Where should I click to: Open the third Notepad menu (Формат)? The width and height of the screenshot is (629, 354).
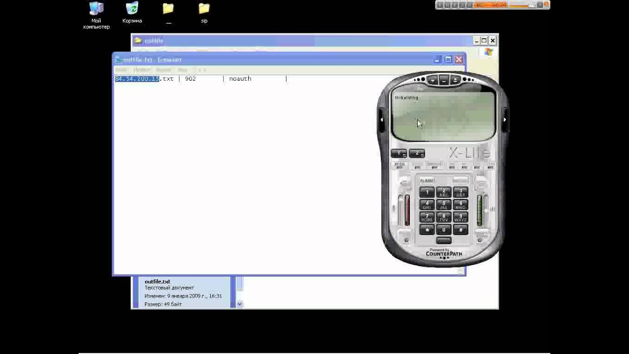163,70
